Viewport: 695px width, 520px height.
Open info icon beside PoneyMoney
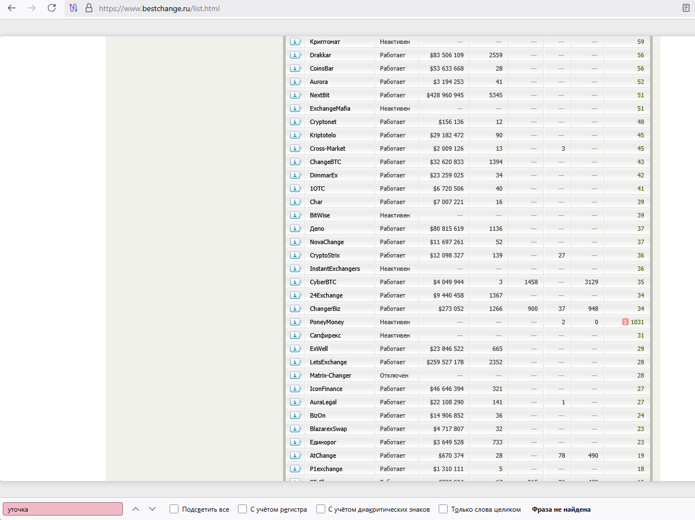point(295,322)
